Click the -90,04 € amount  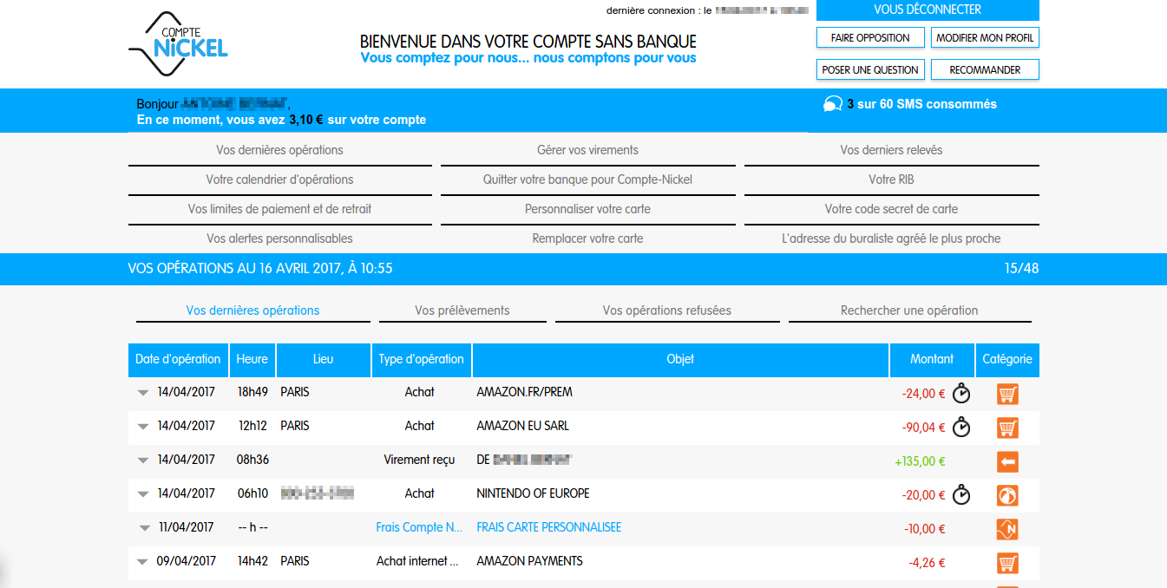[x=924, y=428]
